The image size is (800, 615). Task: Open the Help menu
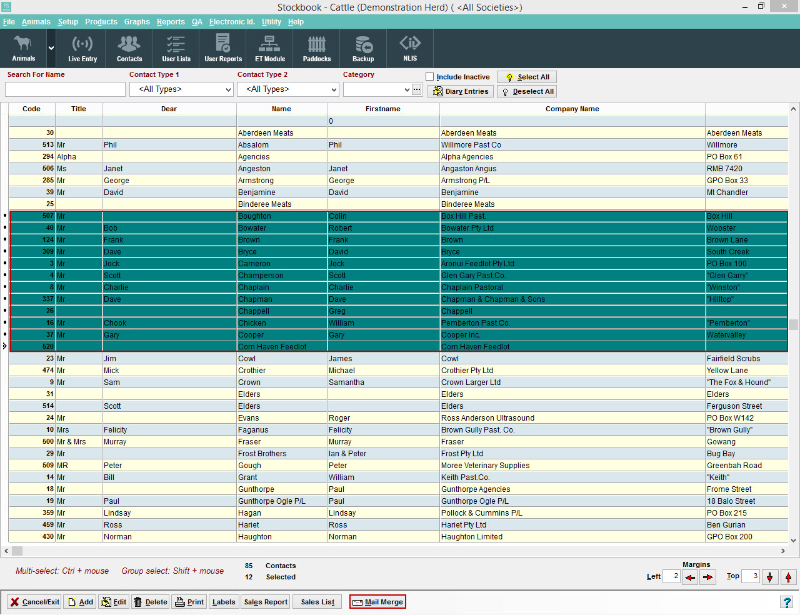pyautogui.click(x=296, y=21)
